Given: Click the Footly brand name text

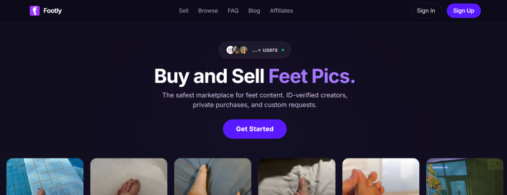Looking at the screenshot, I should 52,11.
